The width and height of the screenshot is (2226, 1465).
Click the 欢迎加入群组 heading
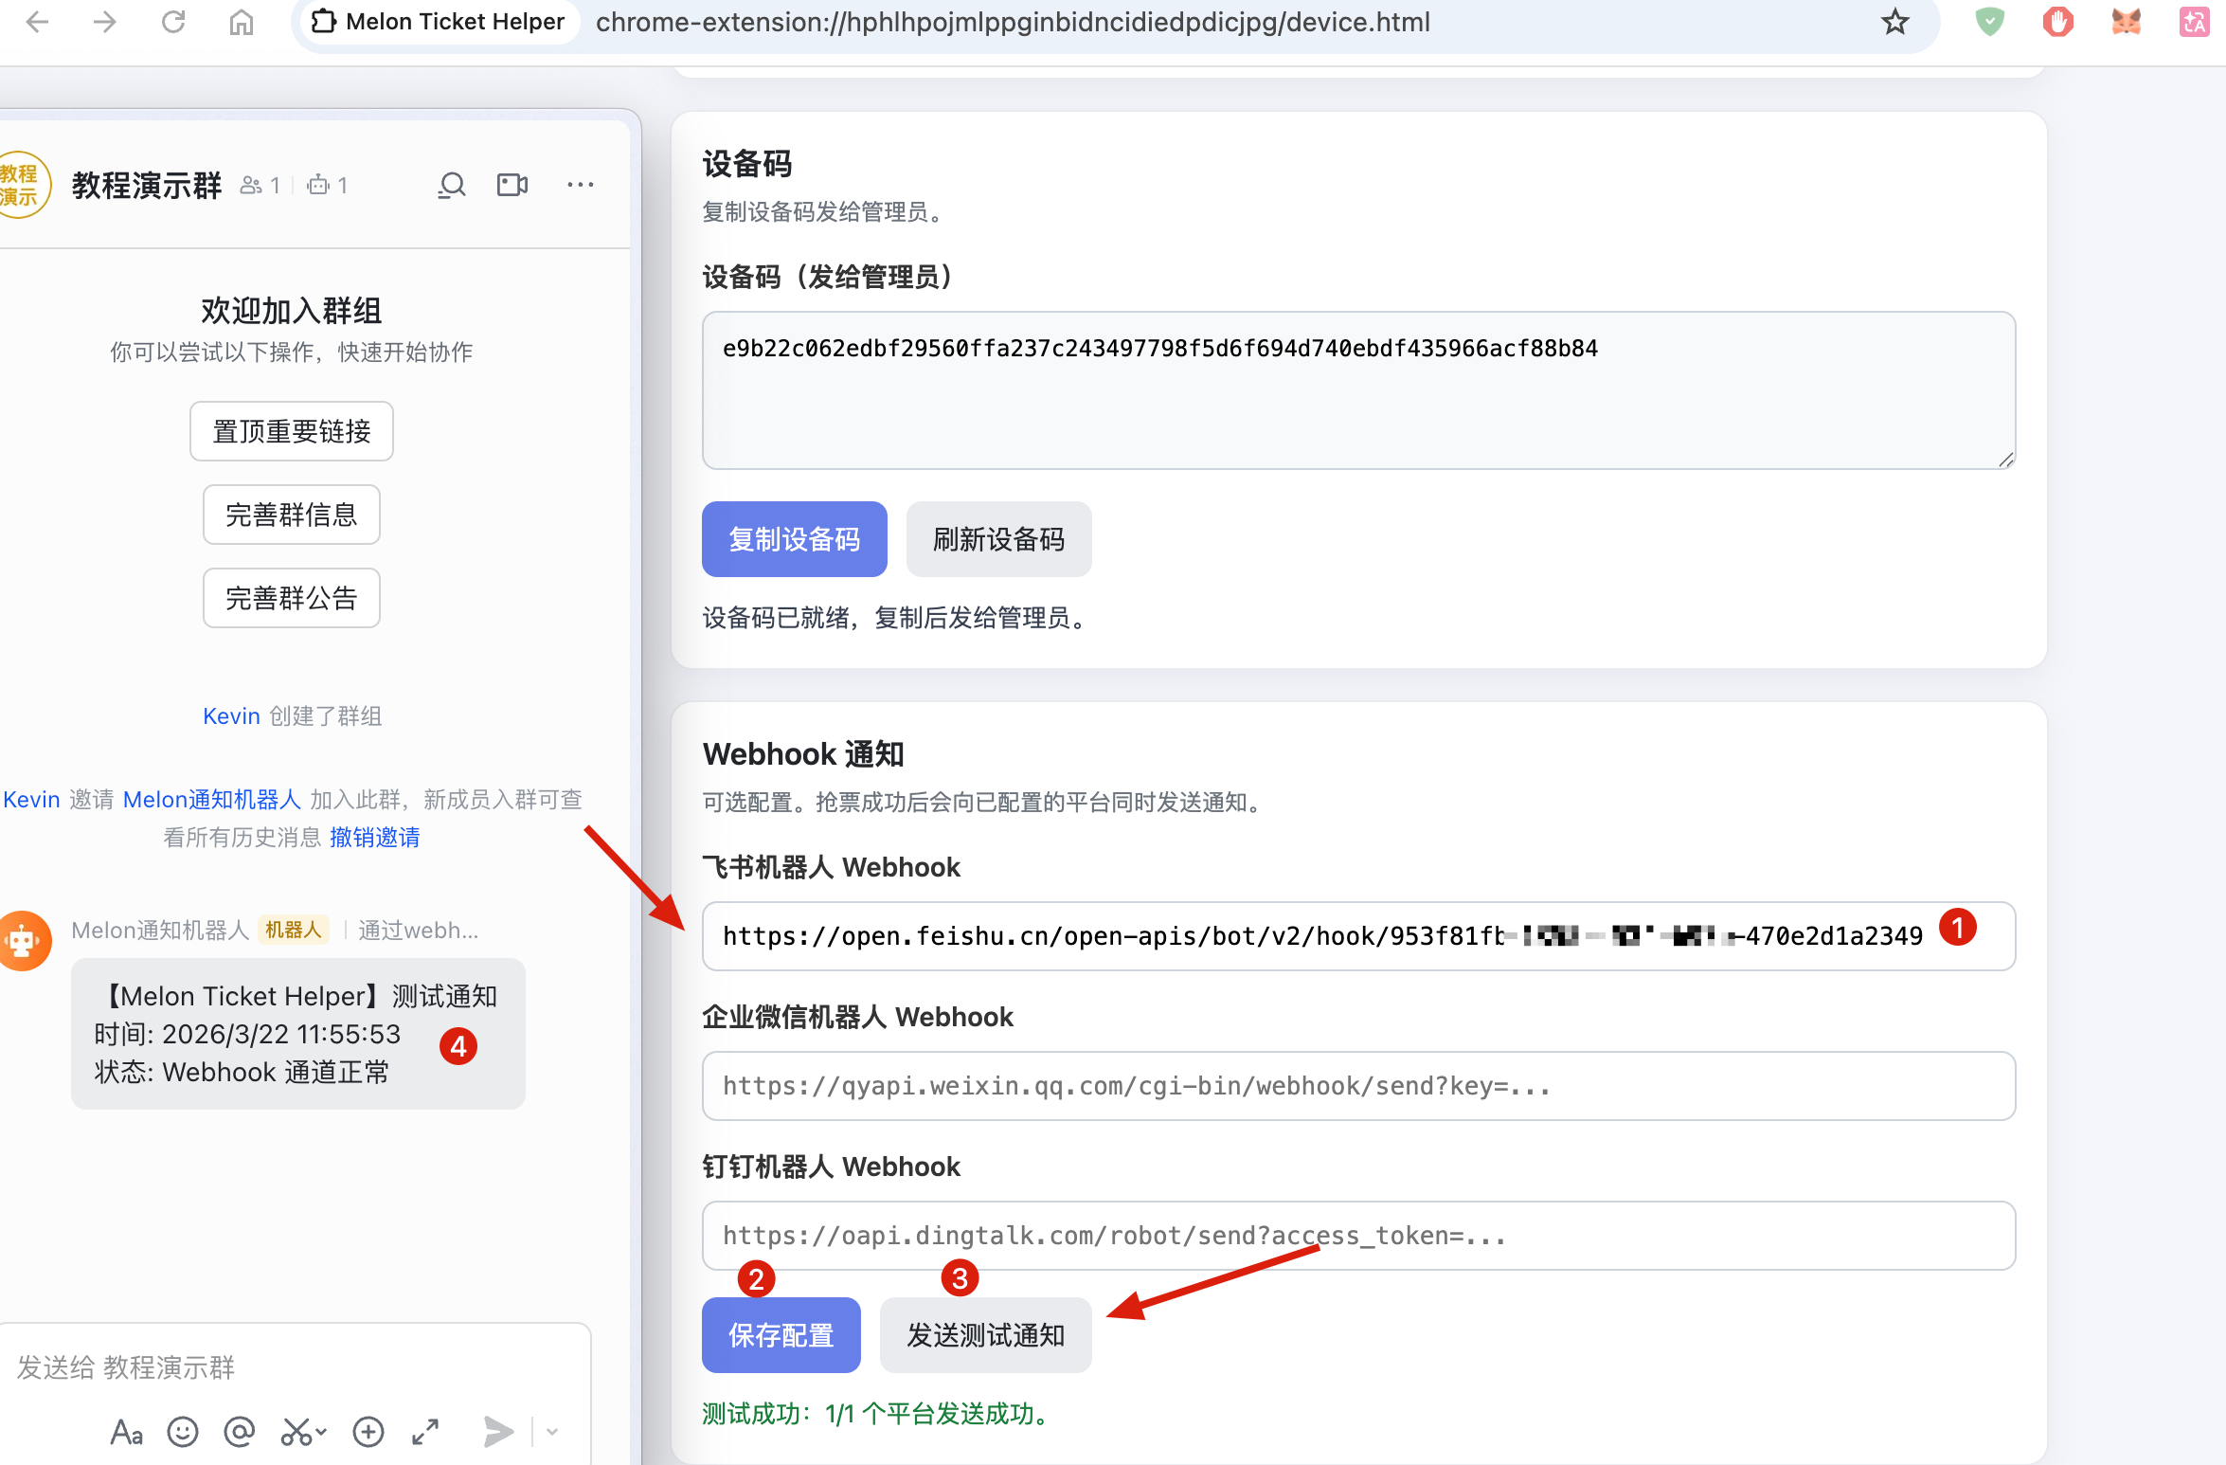point(292,311)
